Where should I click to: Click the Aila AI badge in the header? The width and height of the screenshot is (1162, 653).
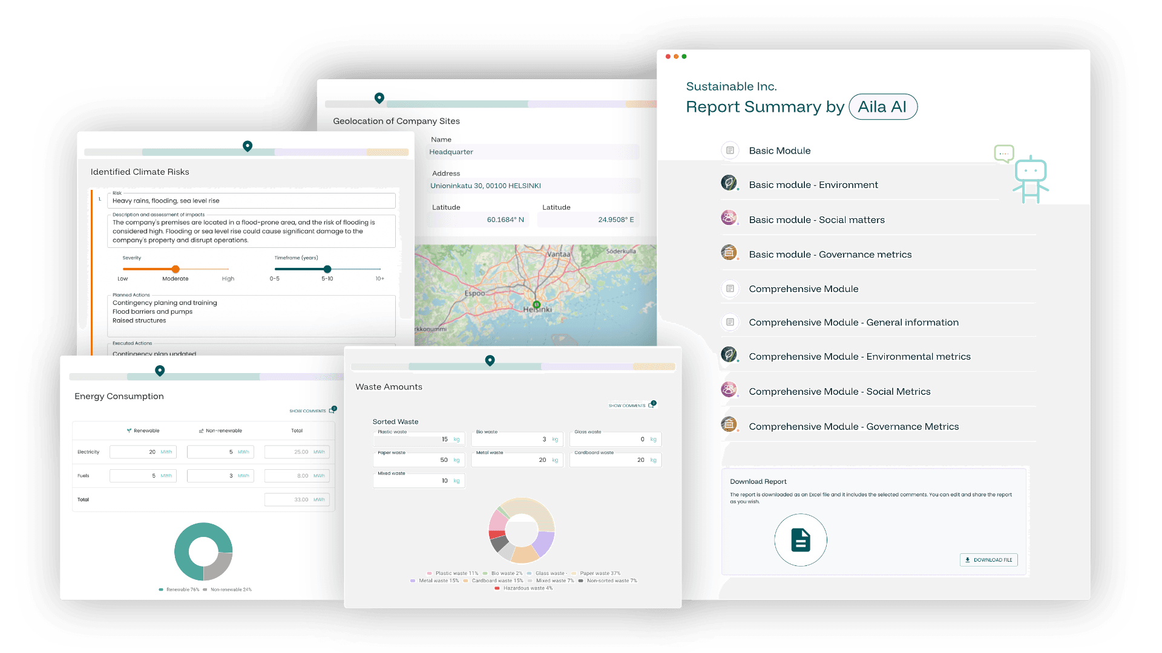click(x=882, y=107)
